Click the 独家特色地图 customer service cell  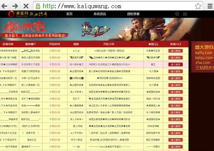pos(153,78)
